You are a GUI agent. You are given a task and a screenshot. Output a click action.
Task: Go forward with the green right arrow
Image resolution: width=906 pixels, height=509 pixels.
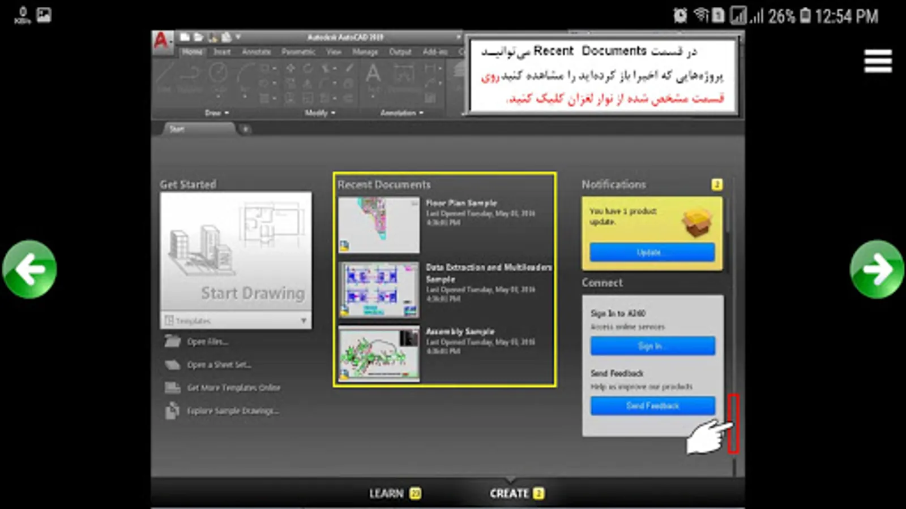point(877,269)
